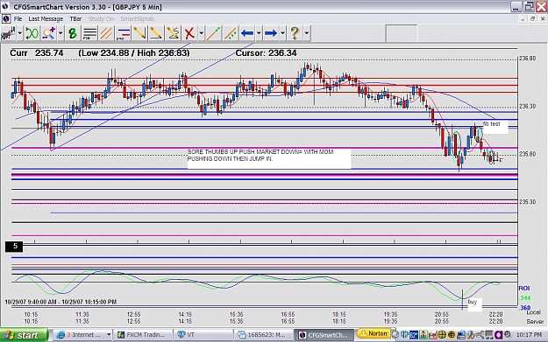Select the blue and red pivot lines tool
548x342 pixels.
click(123, 33)
